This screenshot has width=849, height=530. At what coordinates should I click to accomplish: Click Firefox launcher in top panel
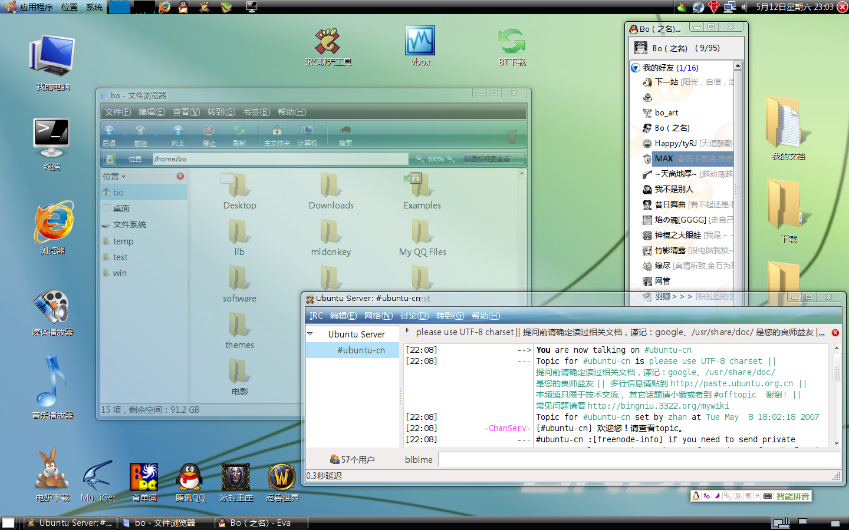[x=164, y=7]
